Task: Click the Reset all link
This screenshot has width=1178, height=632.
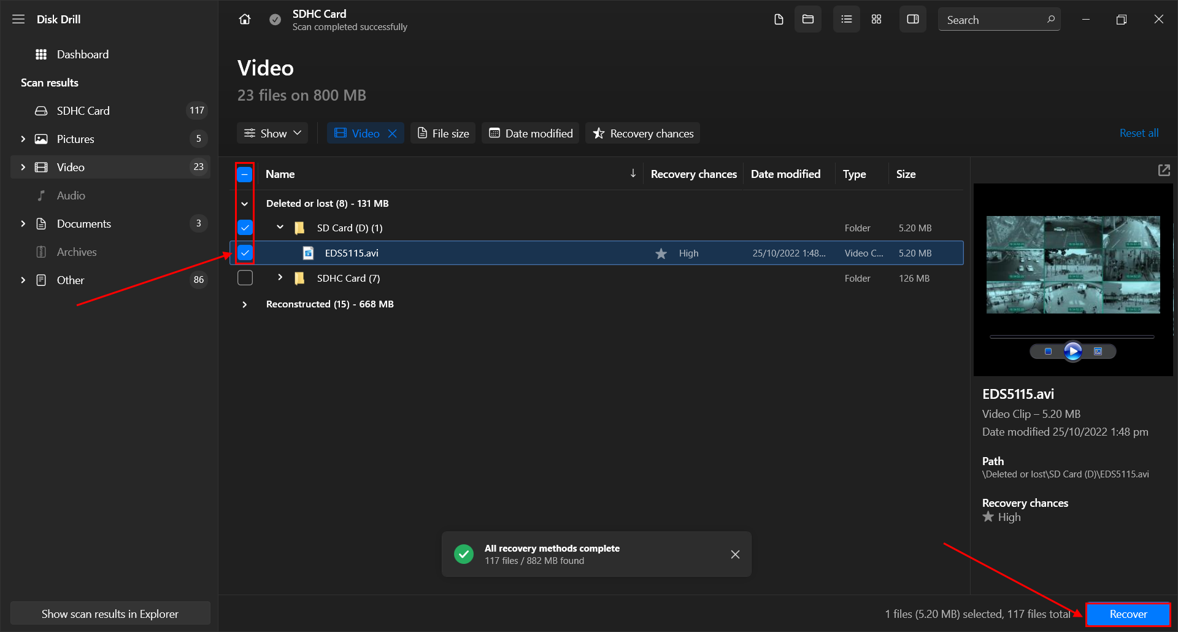Action: (1139, 133)
